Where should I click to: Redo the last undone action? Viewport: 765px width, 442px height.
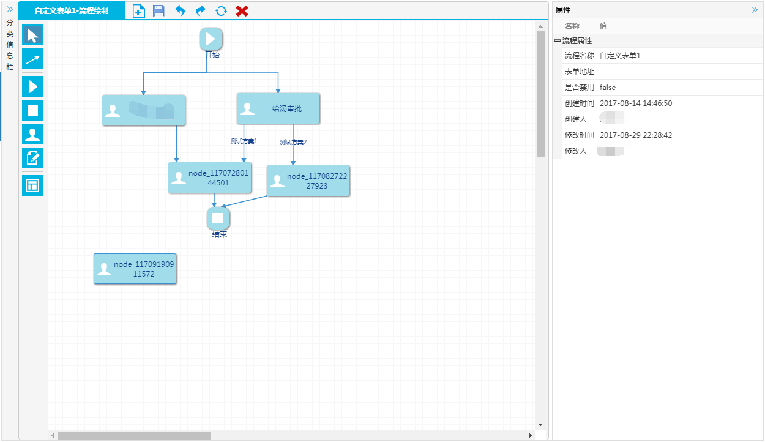click(201, 11)
